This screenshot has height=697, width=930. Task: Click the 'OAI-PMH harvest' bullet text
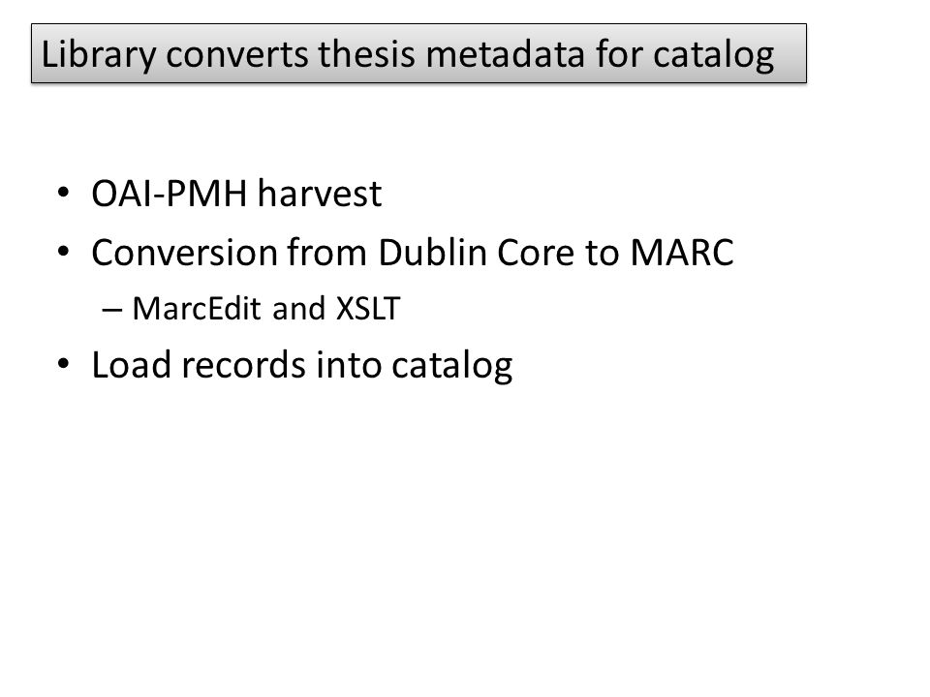[236, 194]
